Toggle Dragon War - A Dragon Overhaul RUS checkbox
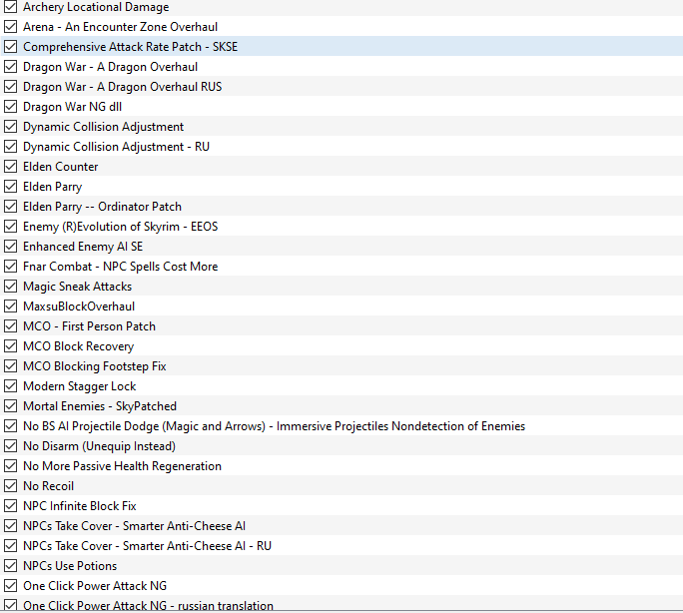The image size is (683, 613). coord(10,87)
